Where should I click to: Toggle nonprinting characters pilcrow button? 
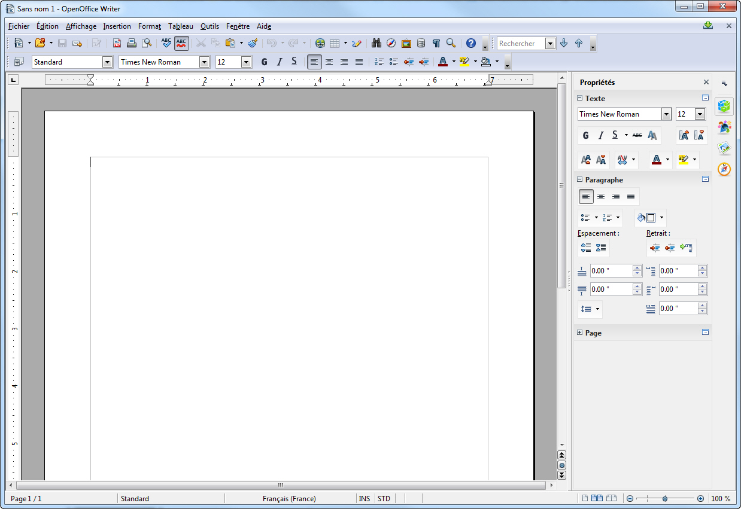436,43
